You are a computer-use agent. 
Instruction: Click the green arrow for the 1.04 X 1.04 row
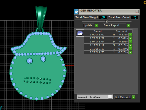click(x=130, y=42)
